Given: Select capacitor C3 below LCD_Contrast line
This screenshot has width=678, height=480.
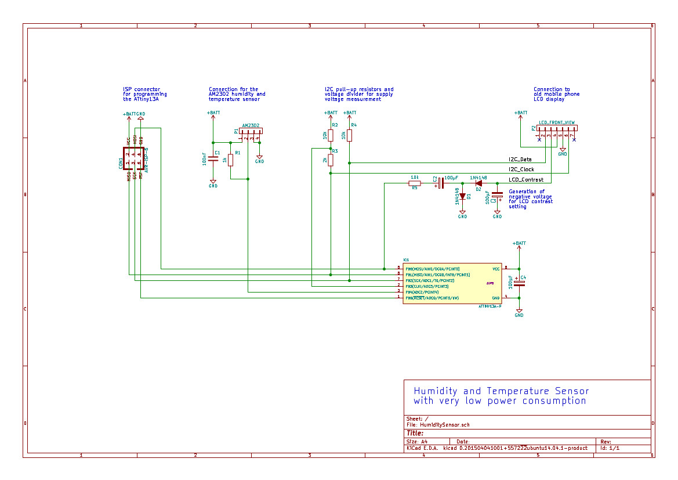Looking at the screenshot, I should (x=497, y=195).
